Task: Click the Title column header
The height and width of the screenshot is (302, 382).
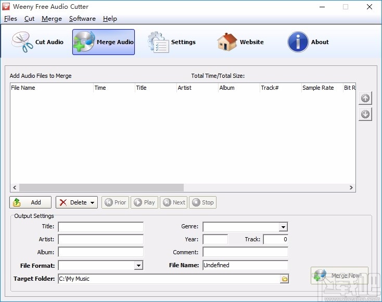Action: point(156,88)
